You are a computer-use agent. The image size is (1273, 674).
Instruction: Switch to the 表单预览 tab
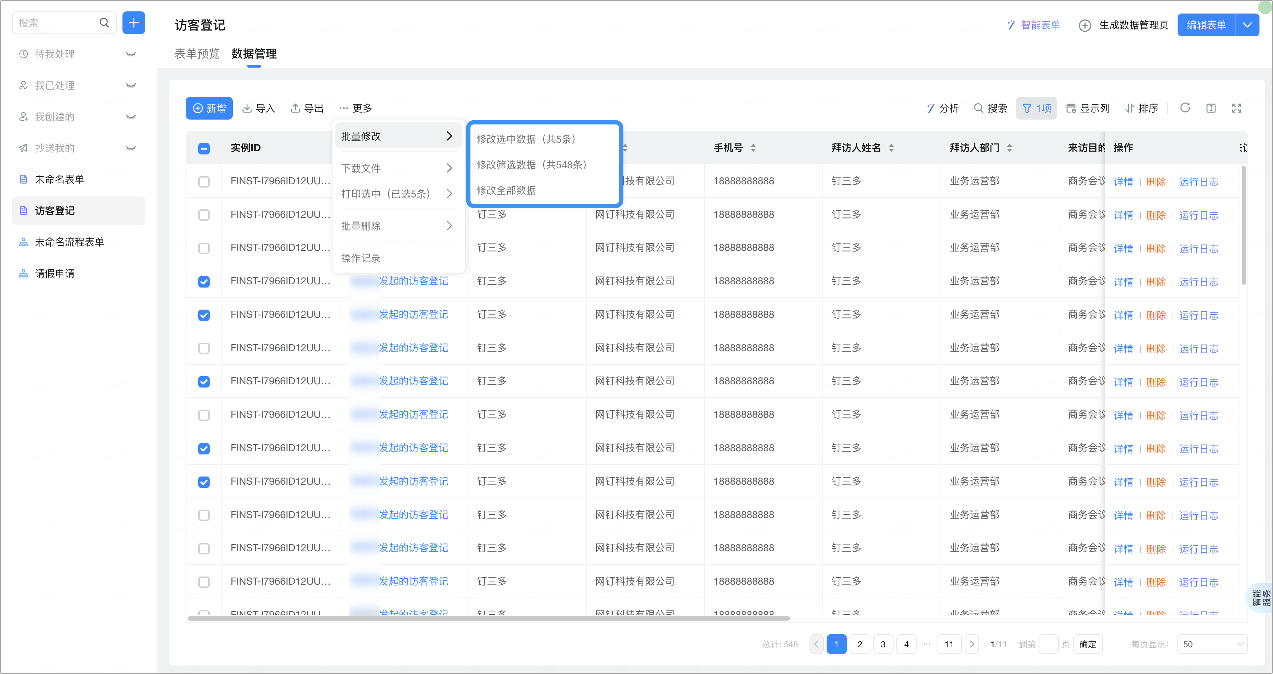(x=197, y=53)
